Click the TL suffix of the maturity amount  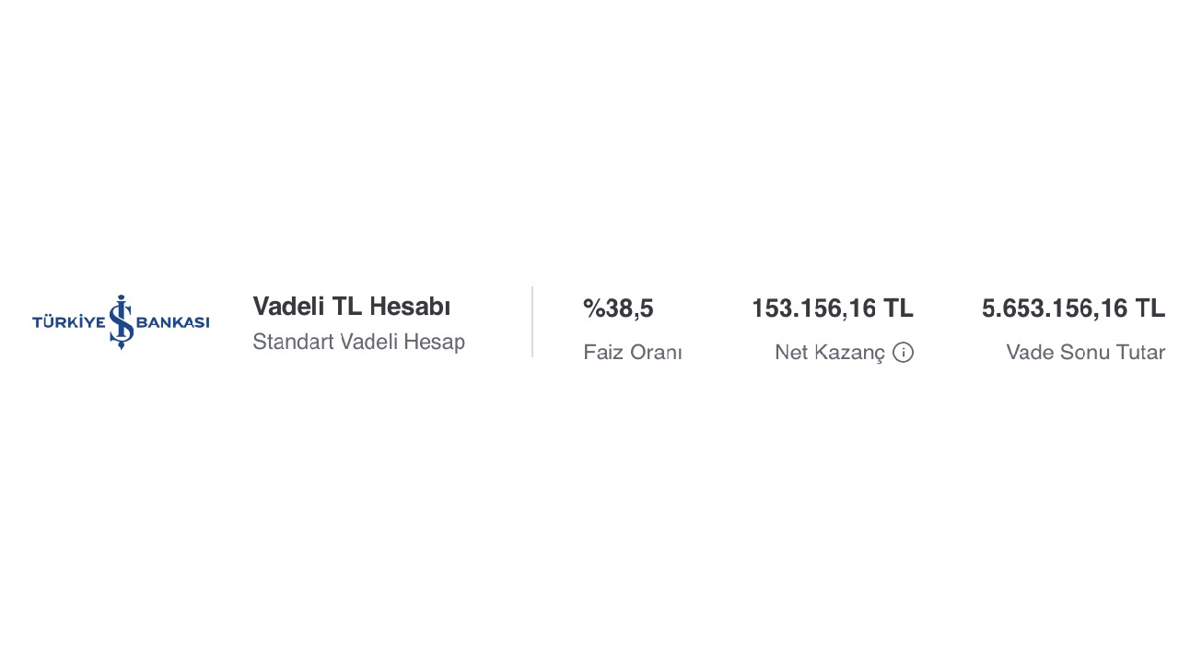[1150, 308]
